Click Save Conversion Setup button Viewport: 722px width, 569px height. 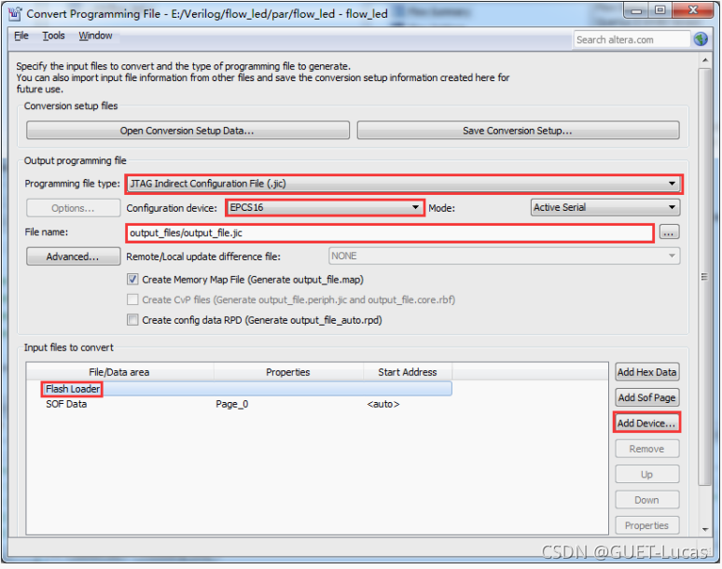tap(518, 131)
